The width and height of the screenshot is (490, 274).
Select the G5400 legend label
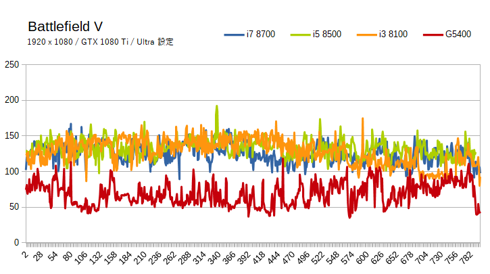[x=458, y=34]
